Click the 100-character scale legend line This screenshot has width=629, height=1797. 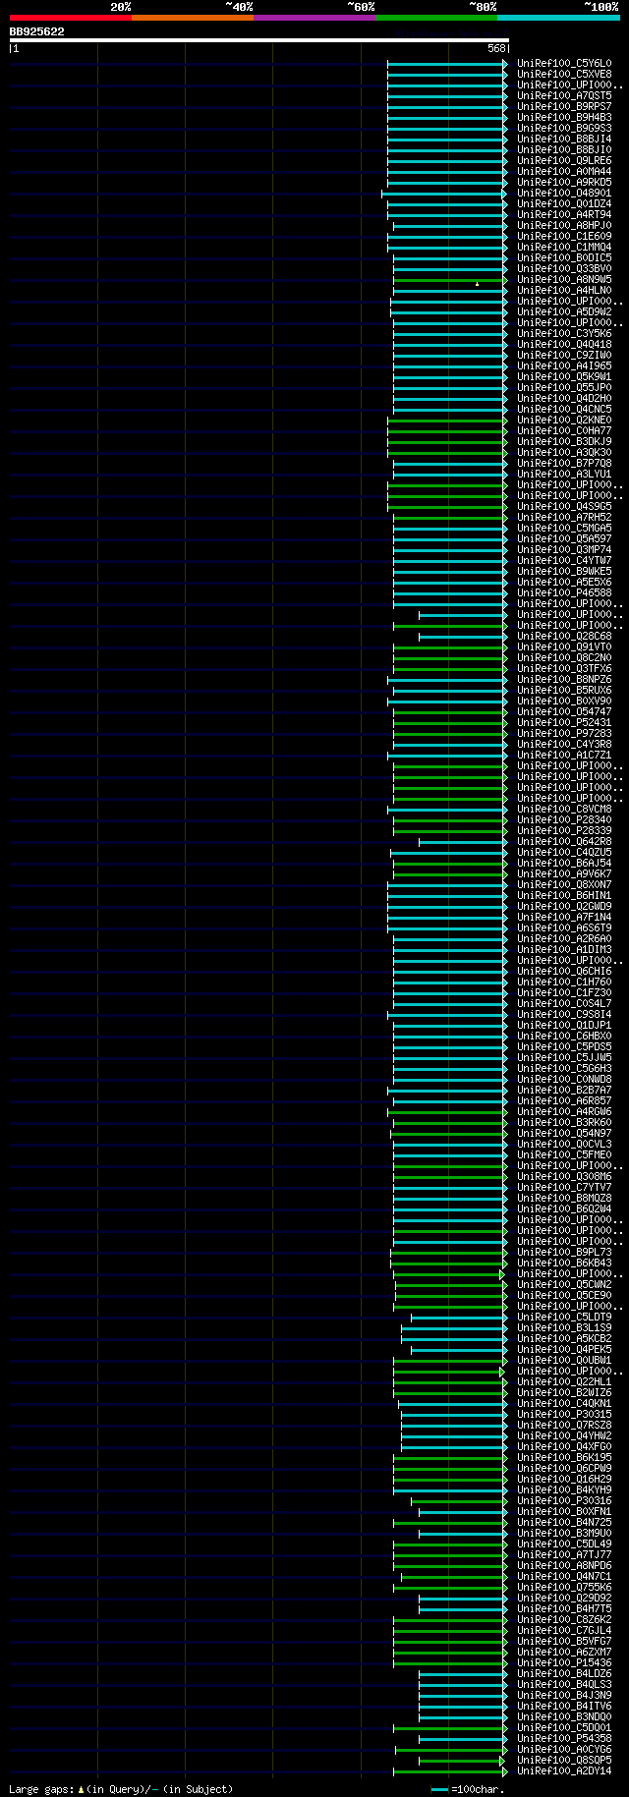point(439,1790)
